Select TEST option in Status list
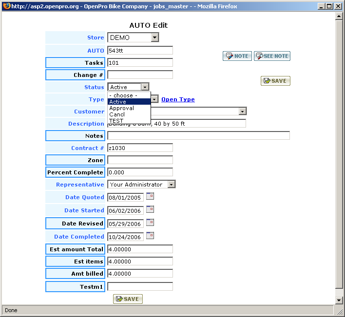Image resolution: width=345 pixels, height=317 pixels. point(116,121)
